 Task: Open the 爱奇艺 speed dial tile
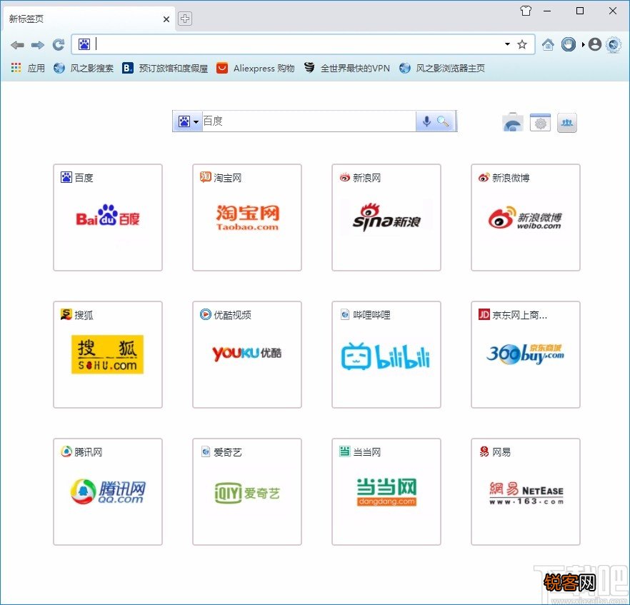point(247,491)
